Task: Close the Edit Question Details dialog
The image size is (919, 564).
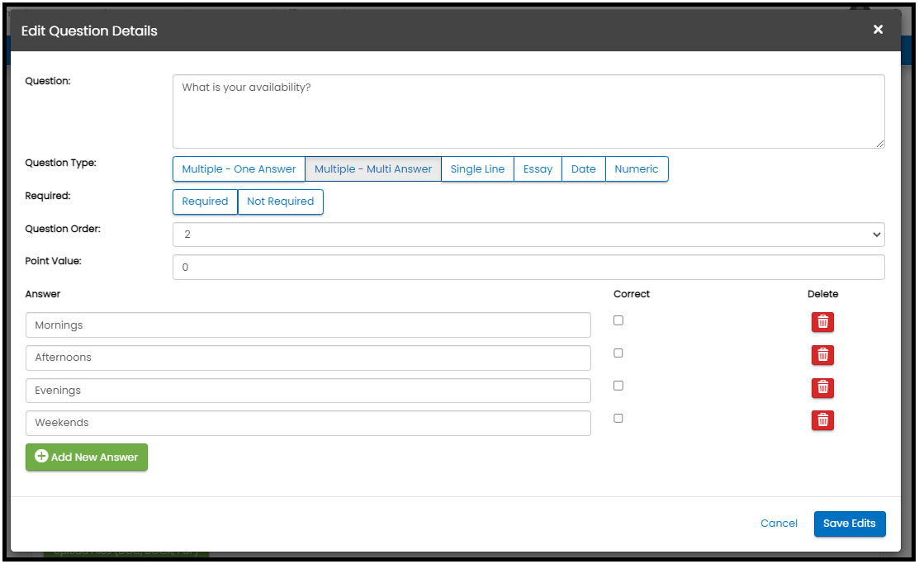Action: coord(878,30)
